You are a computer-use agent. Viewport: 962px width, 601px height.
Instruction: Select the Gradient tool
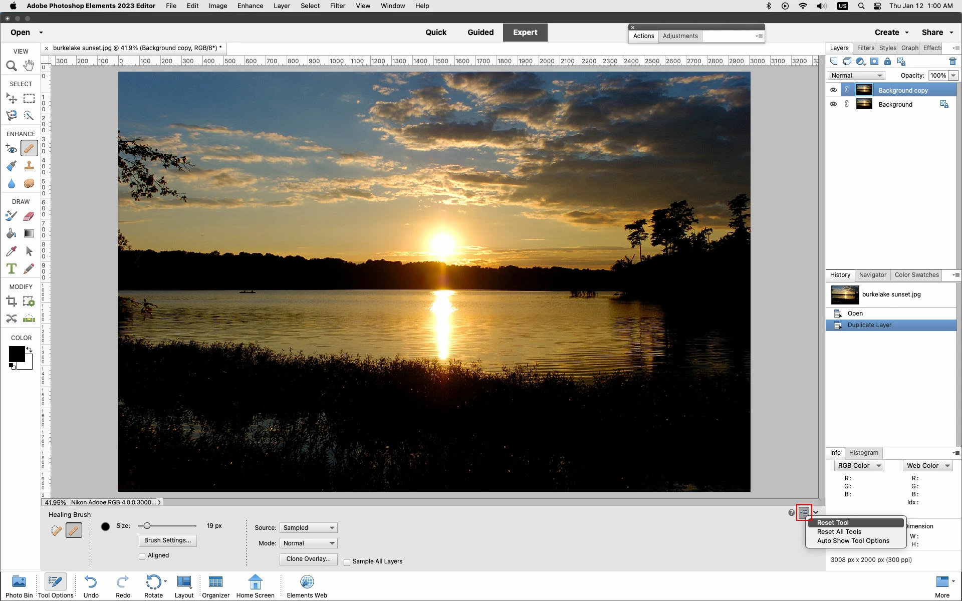click(29, 233)
